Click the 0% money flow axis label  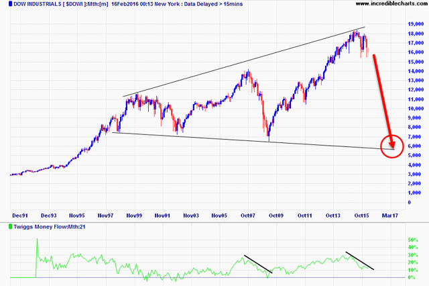tap(412, 277)
